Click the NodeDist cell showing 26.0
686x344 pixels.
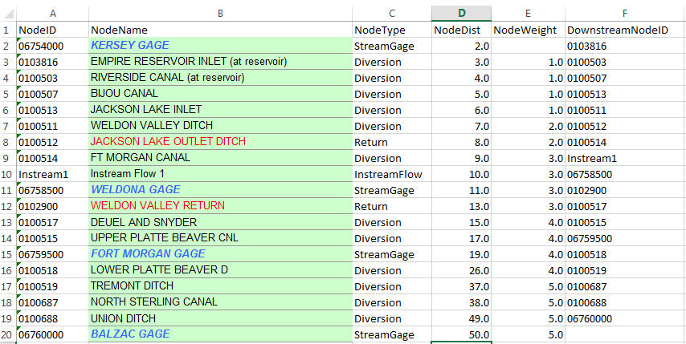pos(461,270)
